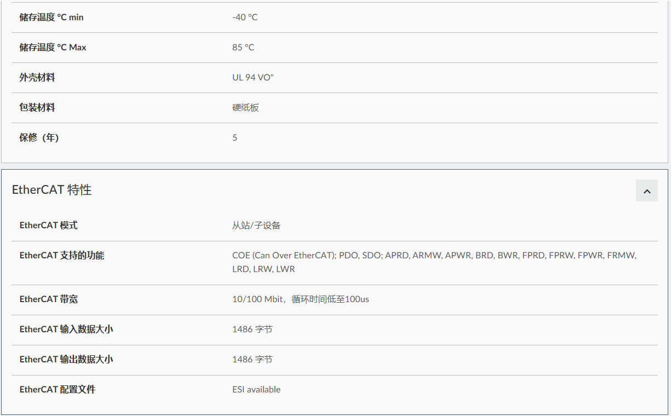Click the 保修（年）label
The width and height of the screenshot is (671, 416).
click(x=39, y=138)
